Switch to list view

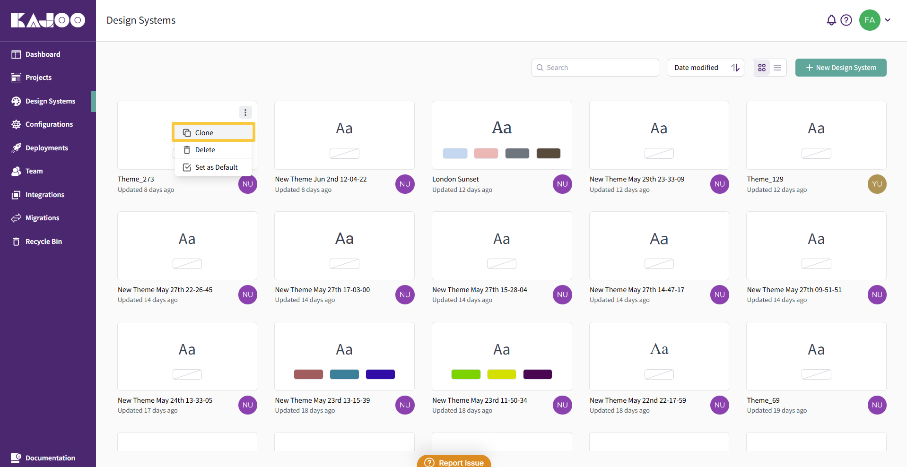[x=777, y=68]
